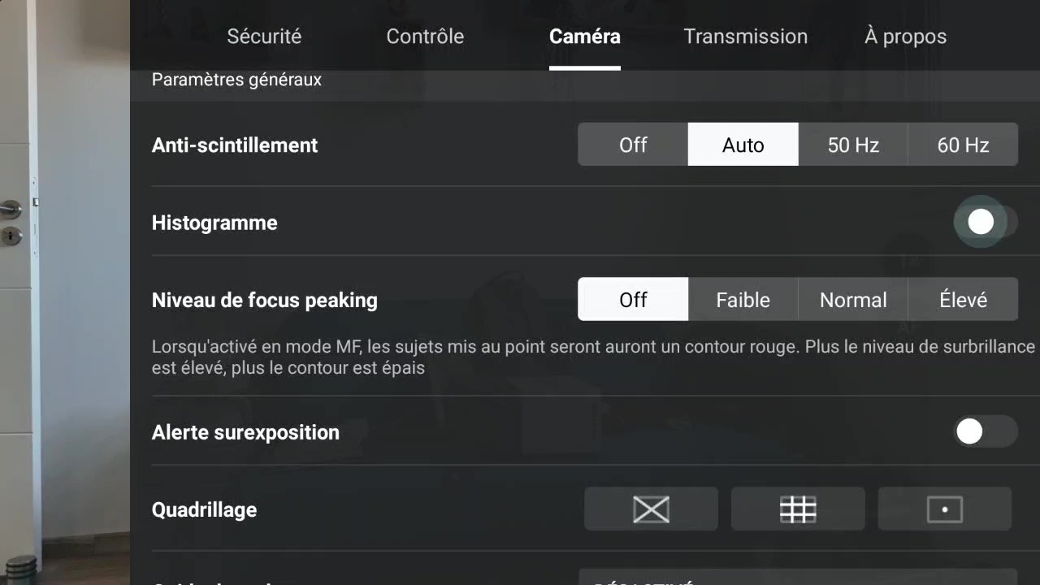Enable the Alerte surexposition switch
The width and height of the screenshot is (1040, 585).
tap(986, 431)
